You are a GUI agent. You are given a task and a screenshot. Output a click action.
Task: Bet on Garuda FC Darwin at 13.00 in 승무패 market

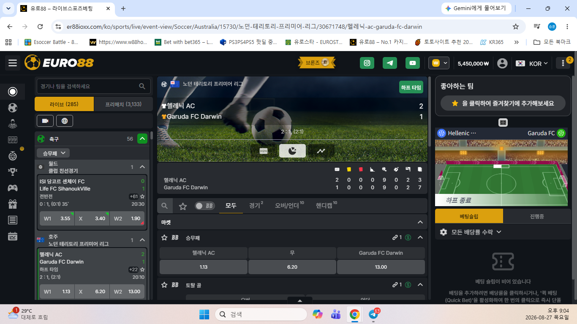coord(381,267)
